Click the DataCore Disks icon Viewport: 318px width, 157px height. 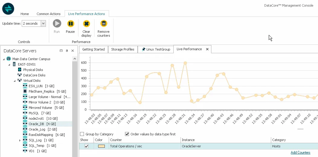20,75
